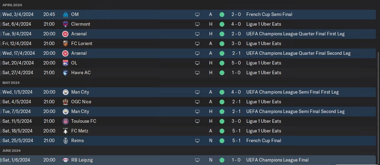Viewport: 380px width, 165px height.
Task: Click the OM club badge icon
Action: click(x=65, y=15)
